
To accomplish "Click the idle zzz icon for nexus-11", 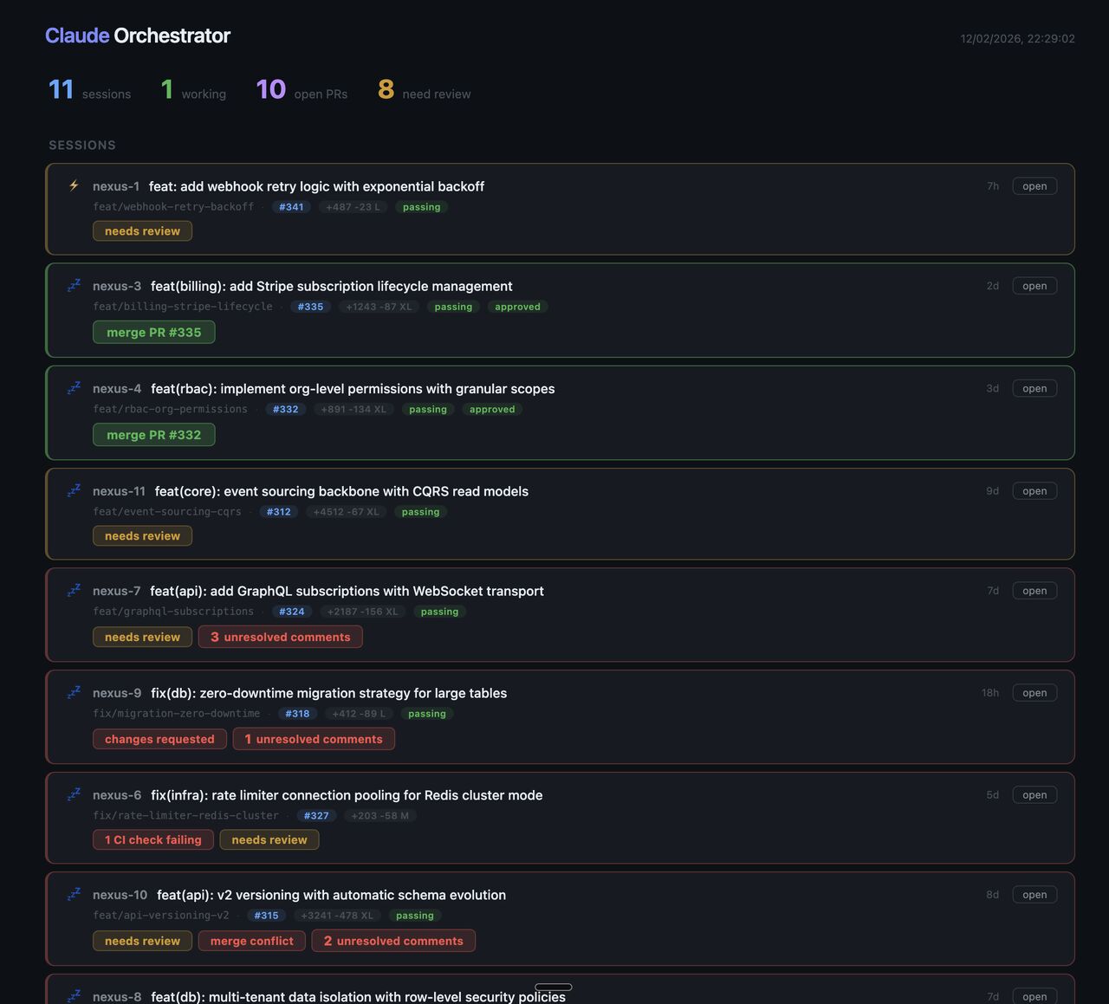I will [x=74, y=490].
